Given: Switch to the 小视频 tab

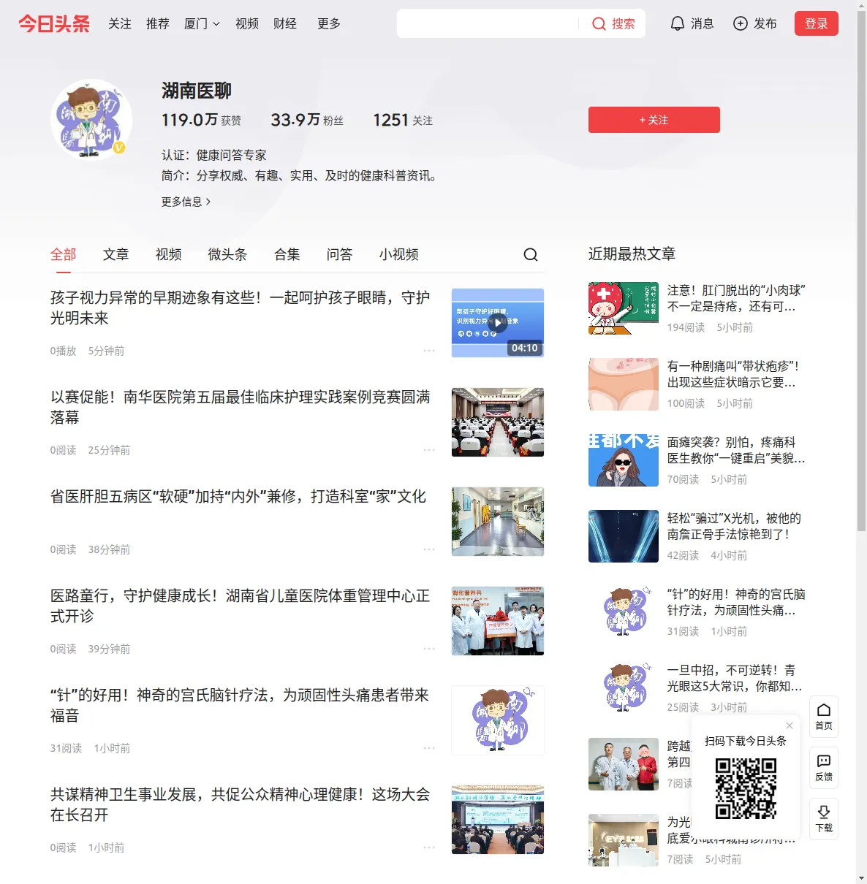Looking at the screenshot, I should [x=398, y=254].
